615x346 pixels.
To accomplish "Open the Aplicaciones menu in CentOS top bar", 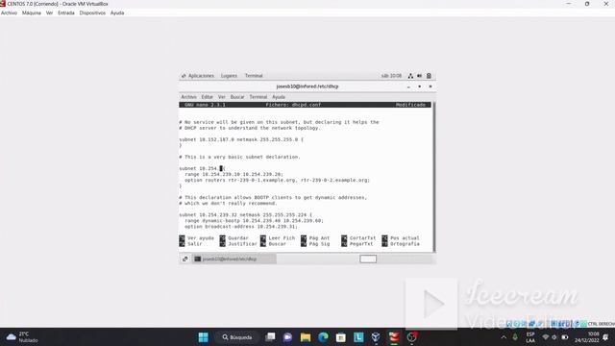I will pos(198,76).
